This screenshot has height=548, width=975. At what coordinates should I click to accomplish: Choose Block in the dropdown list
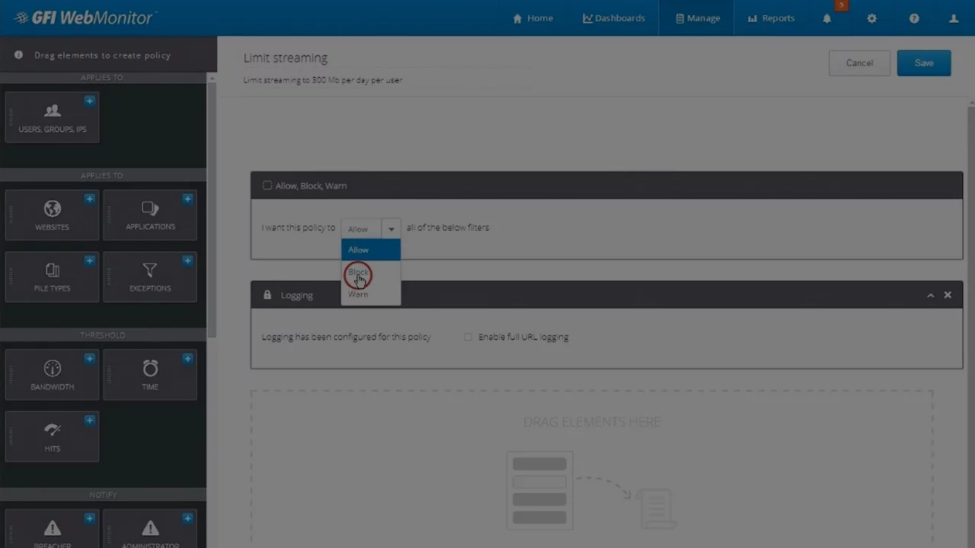[371, 272]
